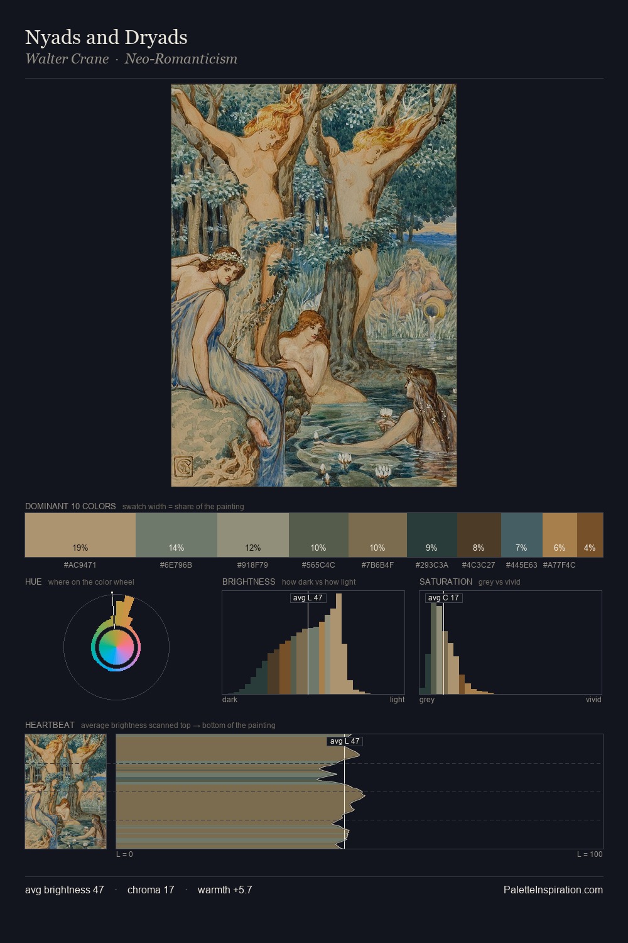Click 'swatch width = share of the painting'

183,507
